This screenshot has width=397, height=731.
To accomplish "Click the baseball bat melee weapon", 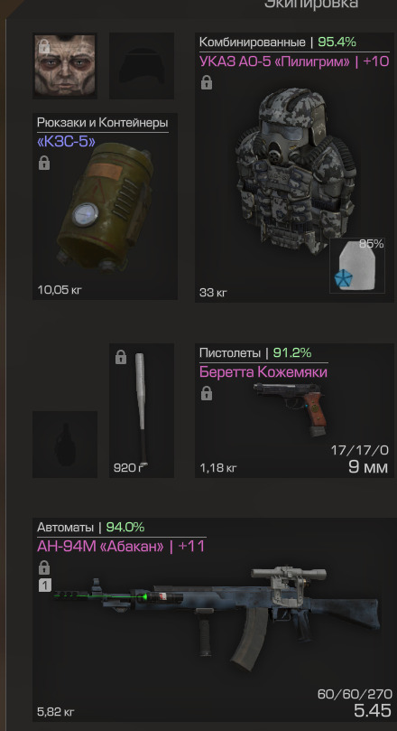I will pos(142,410).
